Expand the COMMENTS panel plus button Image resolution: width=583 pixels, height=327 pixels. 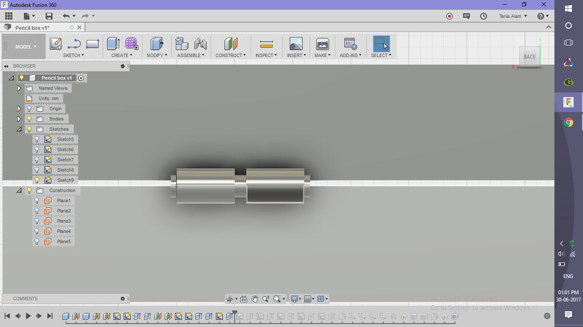pyautogui.click(x=123, y=298)
